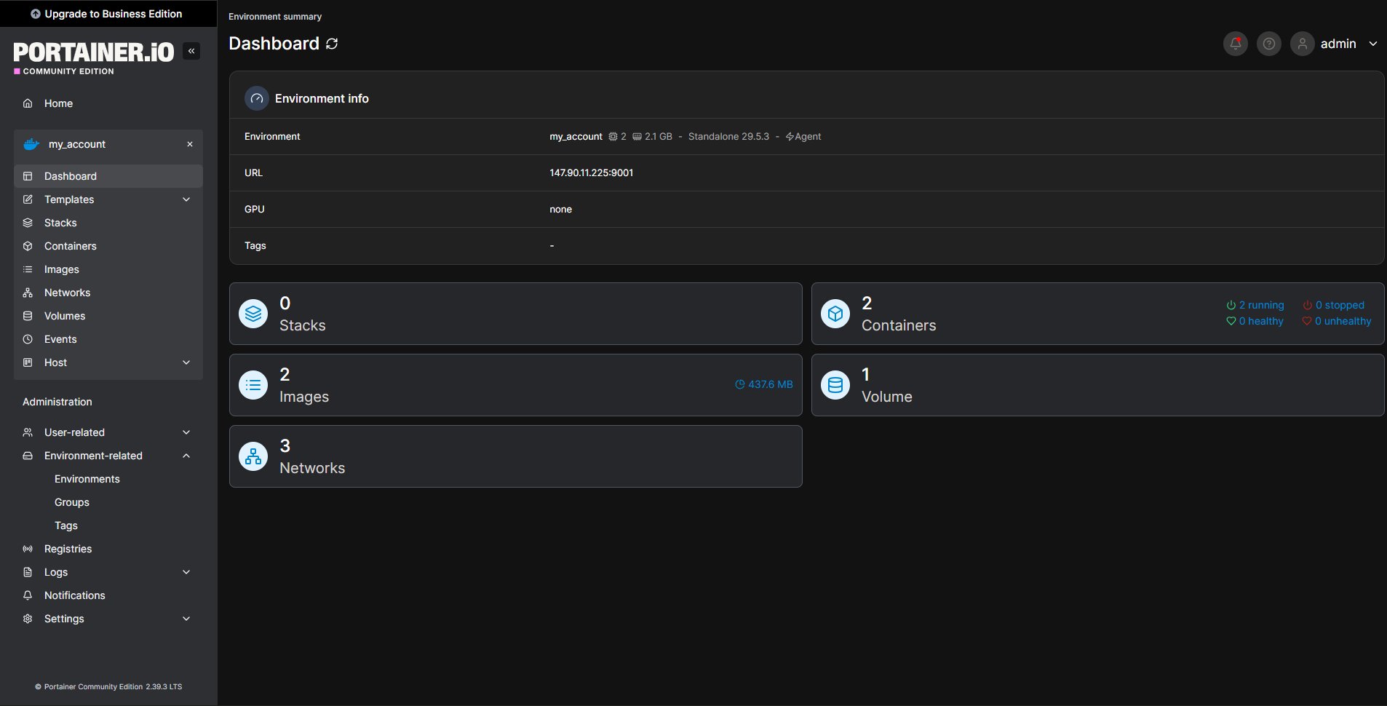Click the Environment-related drive icon
The image size is (1387, 706).
tap(28, 456)
